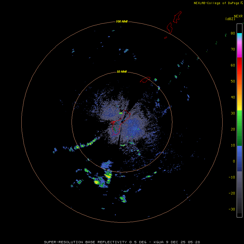Click the -10 value on the dBZ scale

(x=232, y=177)
